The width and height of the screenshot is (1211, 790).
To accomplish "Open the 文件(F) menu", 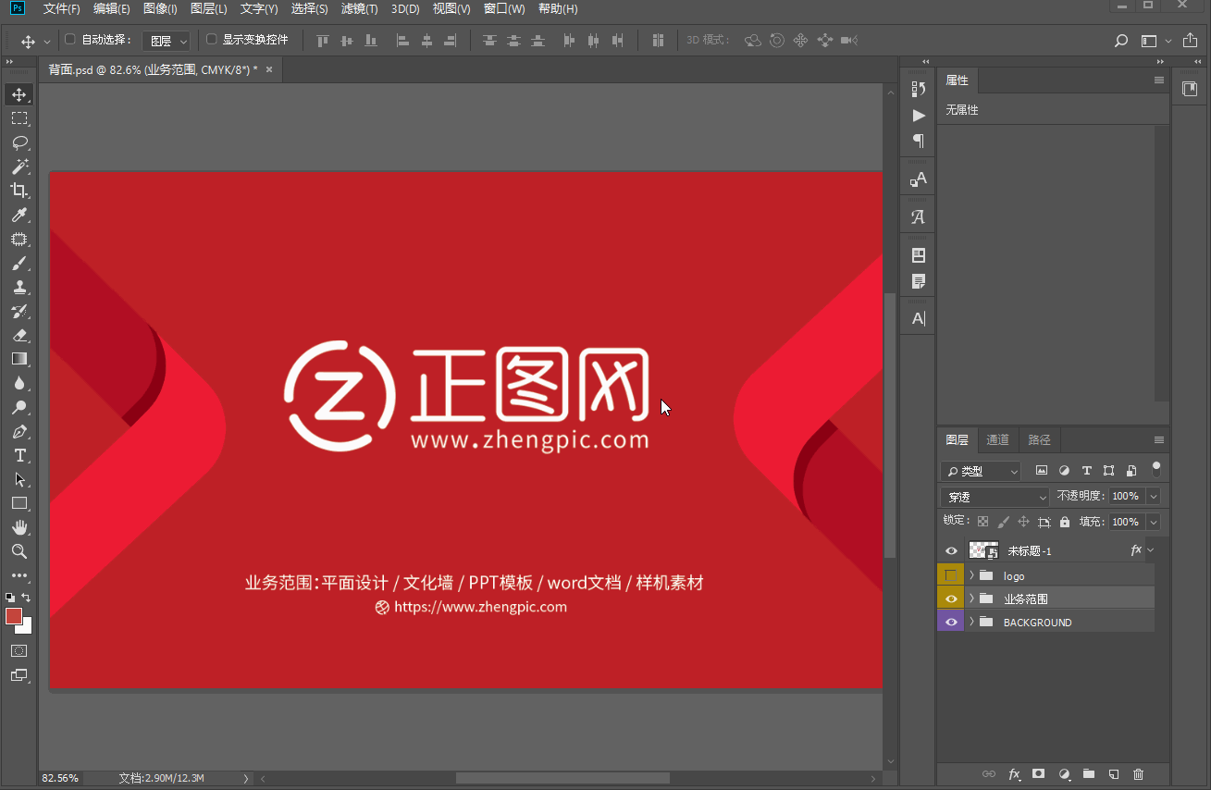I will click(x=62, y=9).
